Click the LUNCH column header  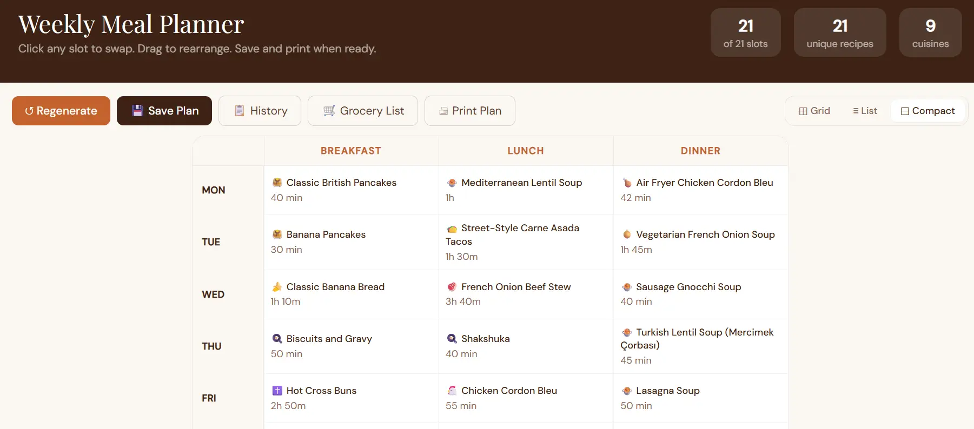[526, 151]
